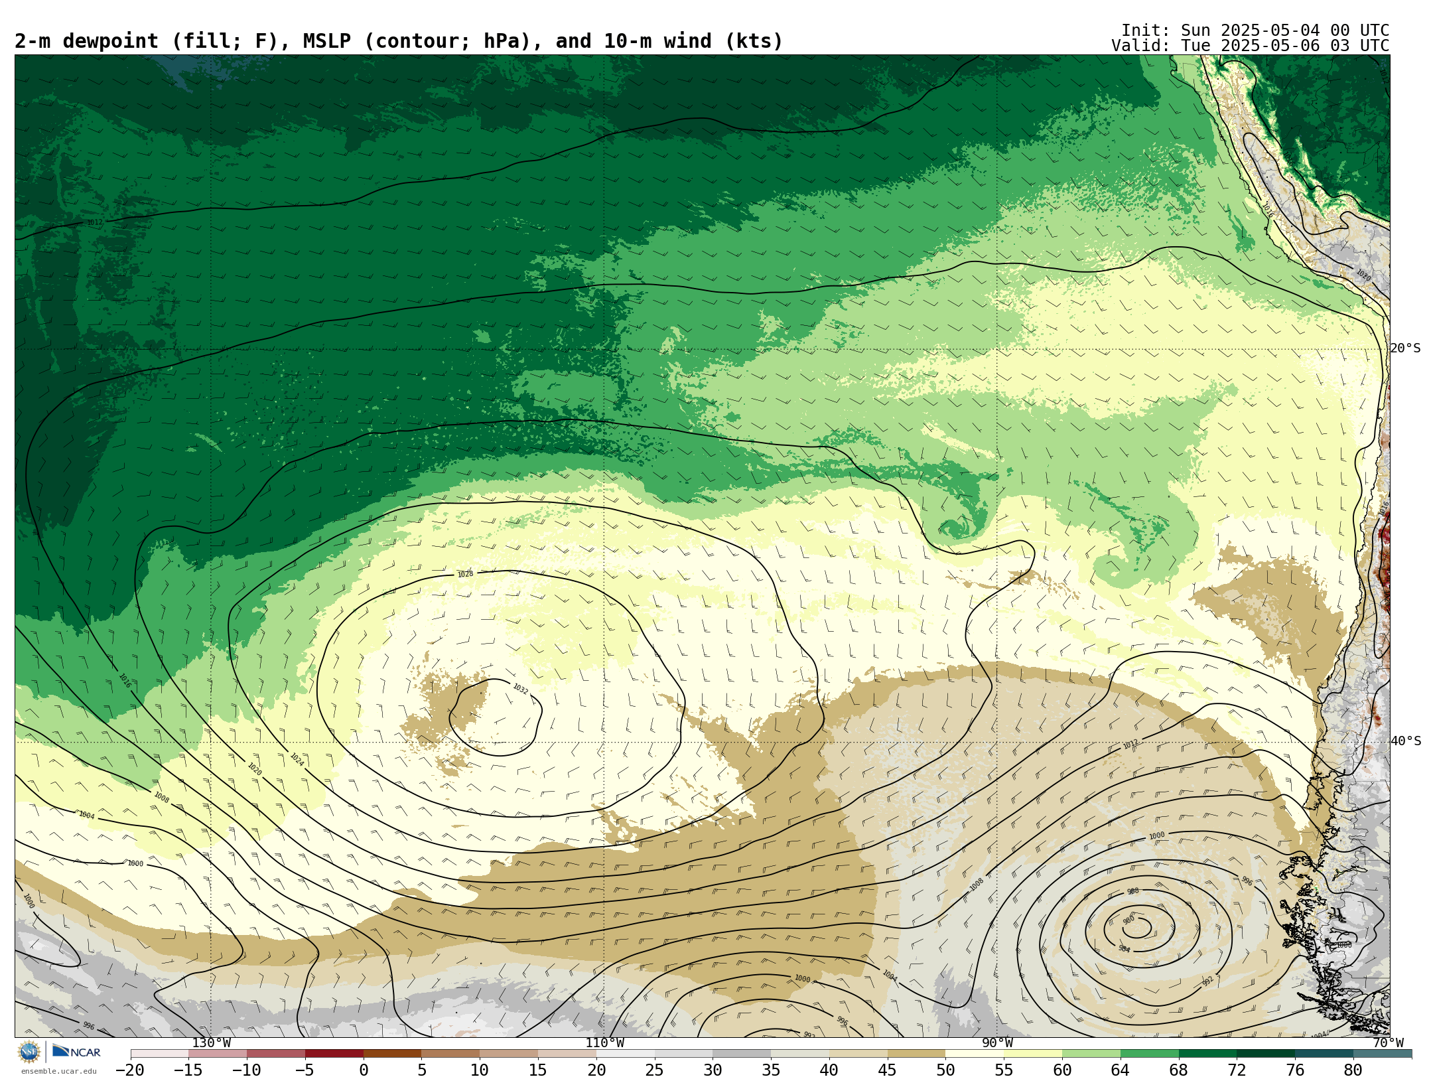Click the 110°W longitude label

[604, 1043]
